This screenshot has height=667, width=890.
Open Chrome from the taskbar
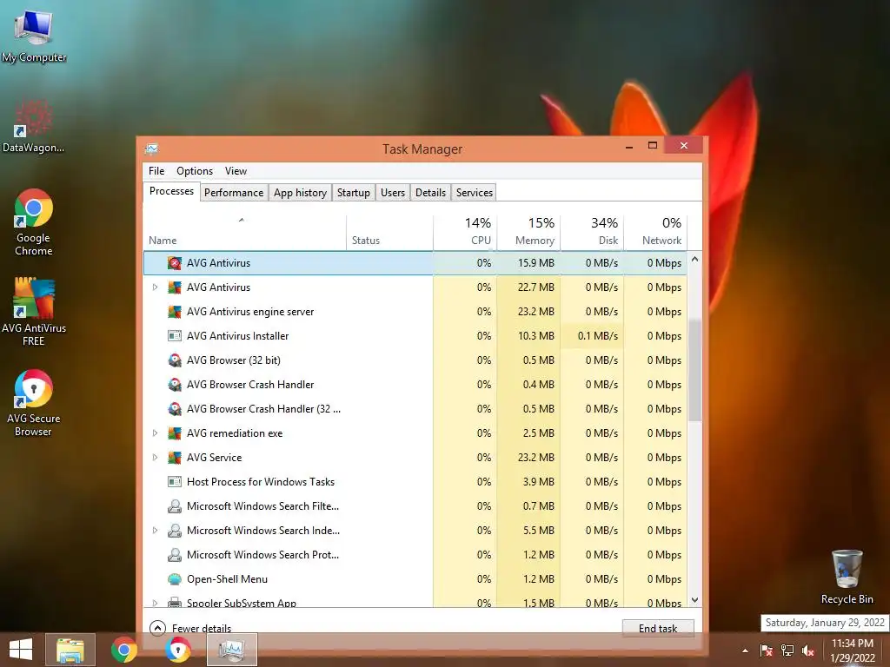(124, 650)
